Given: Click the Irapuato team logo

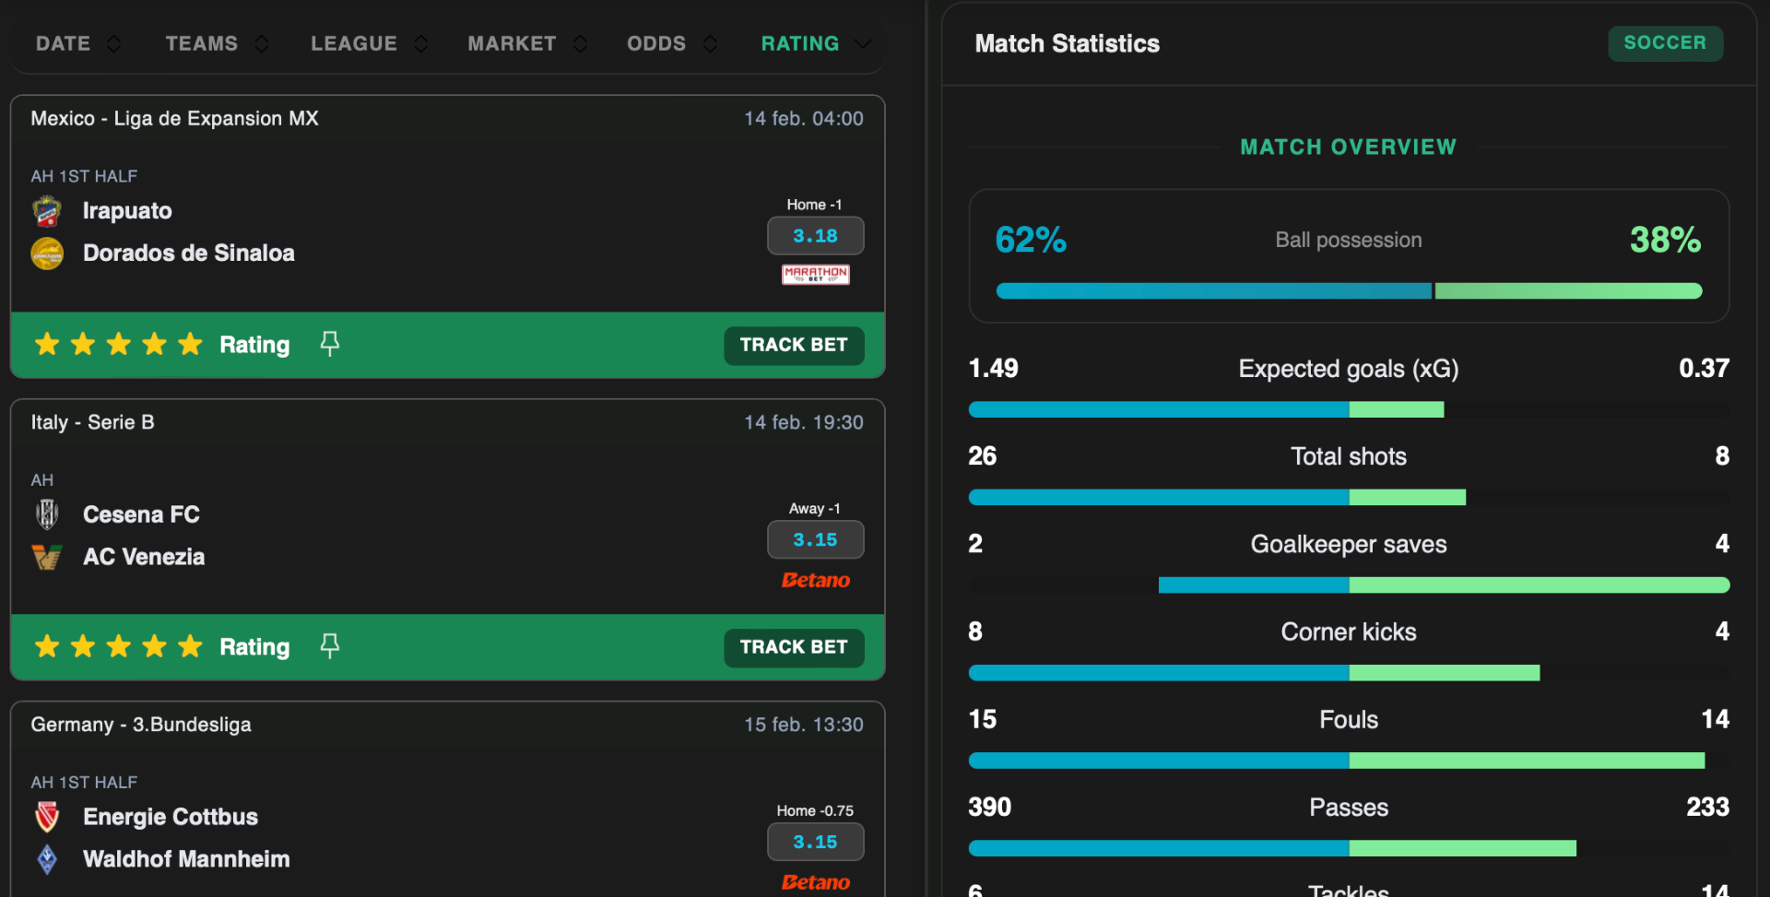Looking at the screenshot, I should point(47,210).
